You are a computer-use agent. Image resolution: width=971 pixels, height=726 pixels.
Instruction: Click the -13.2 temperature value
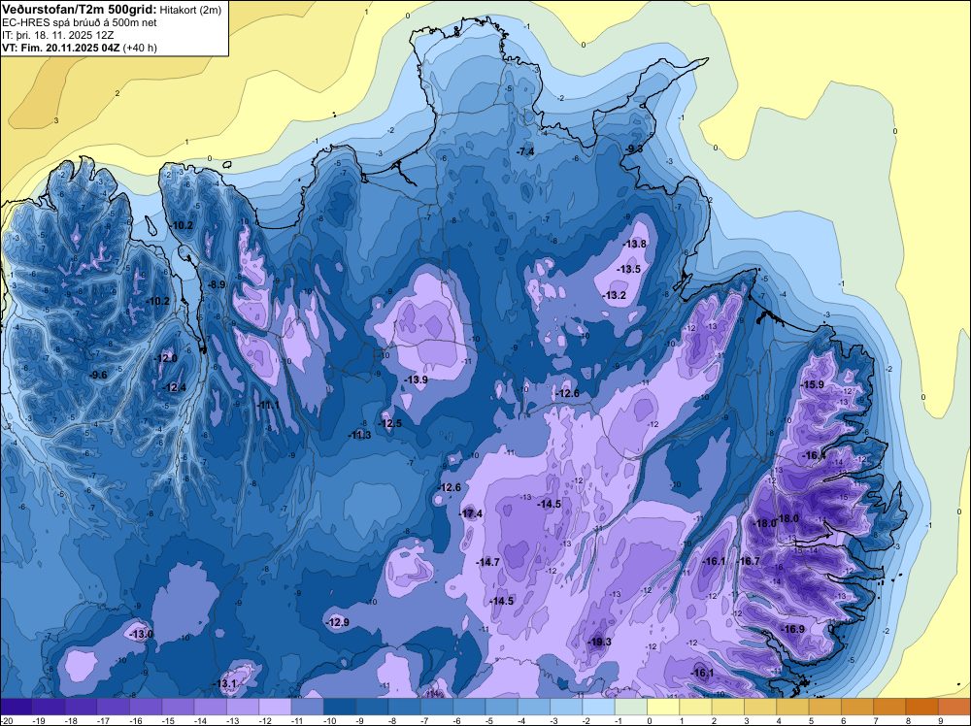tap(615, 295)
